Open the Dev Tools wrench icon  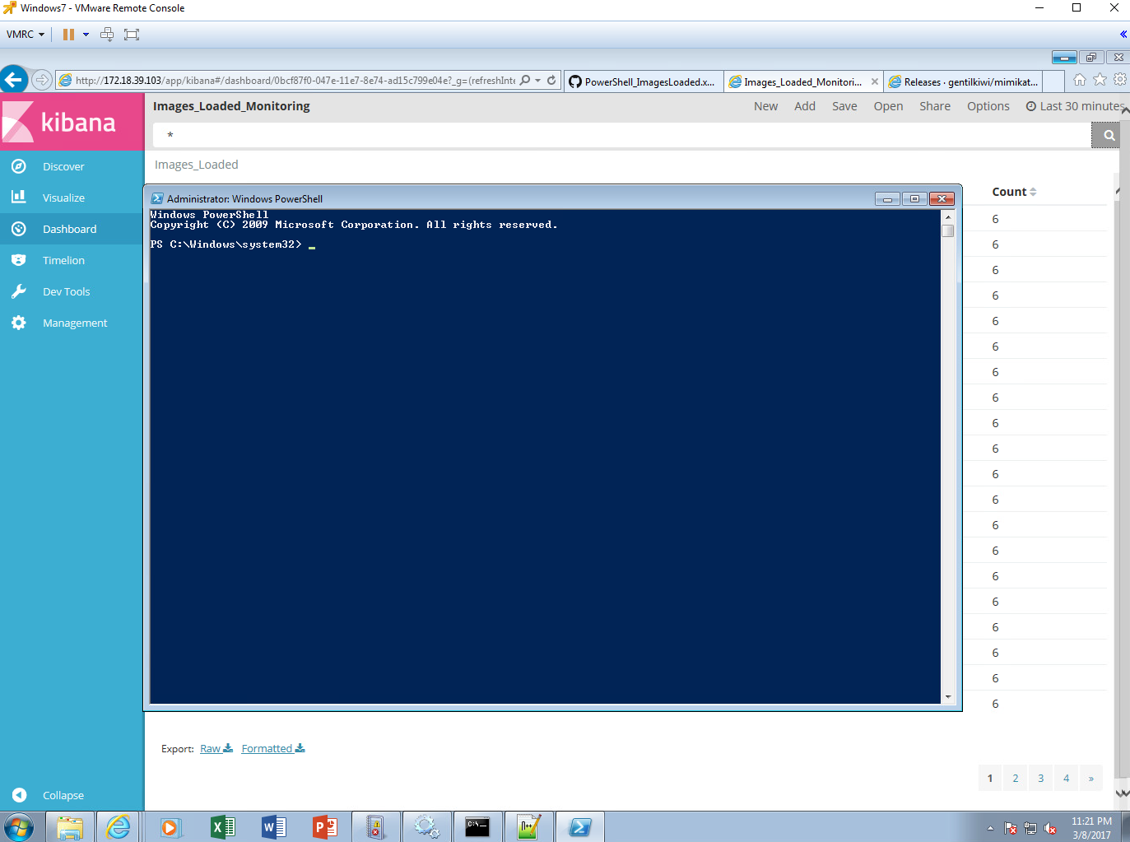click(x=19, y=291)
